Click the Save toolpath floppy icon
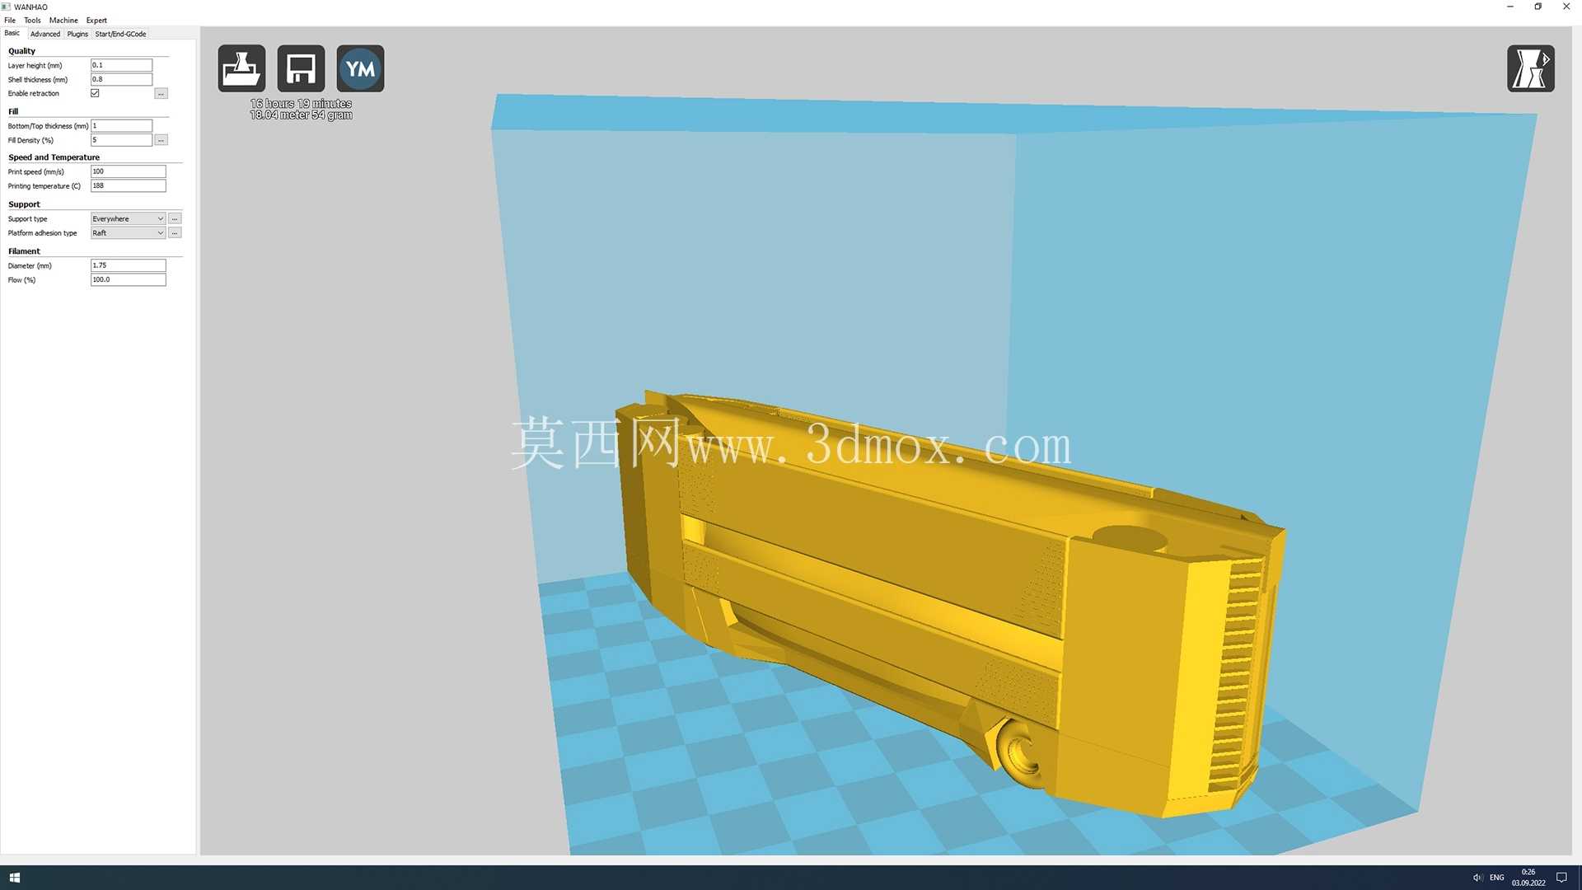The image size is (1582, 890). [301, 68]
